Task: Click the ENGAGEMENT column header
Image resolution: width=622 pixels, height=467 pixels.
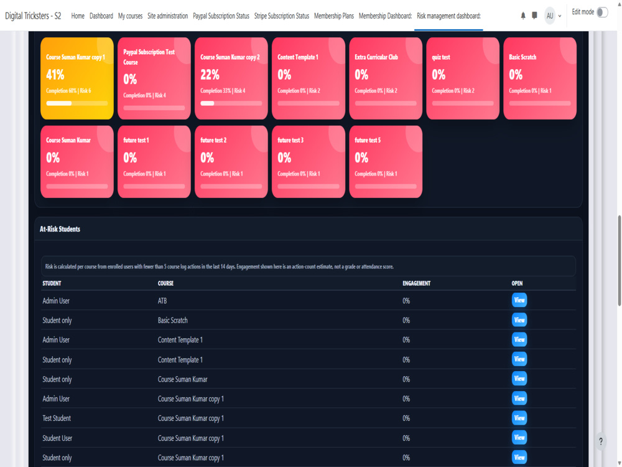Action: pyautogui.click(x=416, y=283)
